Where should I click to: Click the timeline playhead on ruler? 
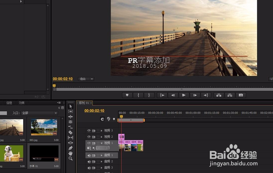click(x=121, y=117)
